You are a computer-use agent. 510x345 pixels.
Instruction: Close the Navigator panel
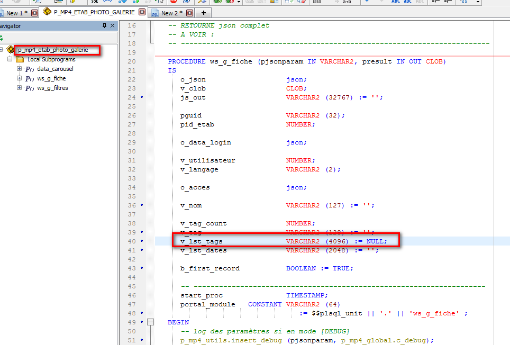point(112,26)
